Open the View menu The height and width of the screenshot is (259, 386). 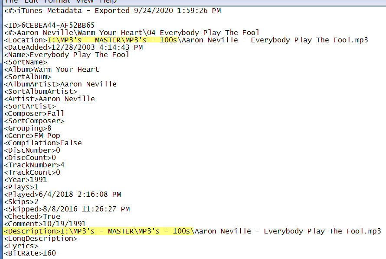pos(85,1)
